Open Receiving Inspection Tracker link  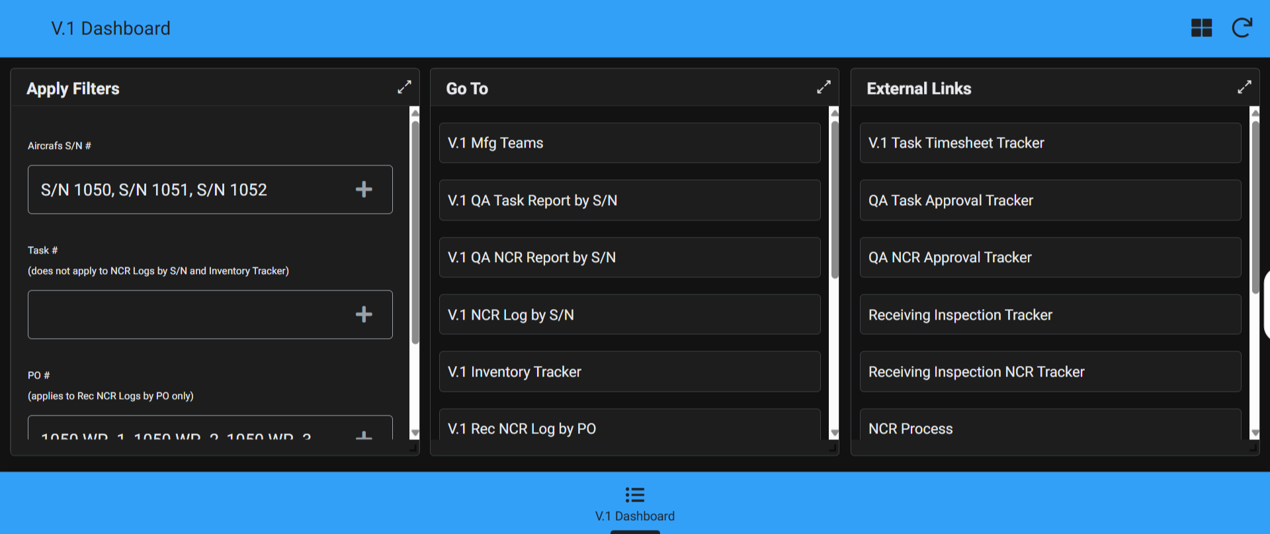click(x=1050, y=314)
